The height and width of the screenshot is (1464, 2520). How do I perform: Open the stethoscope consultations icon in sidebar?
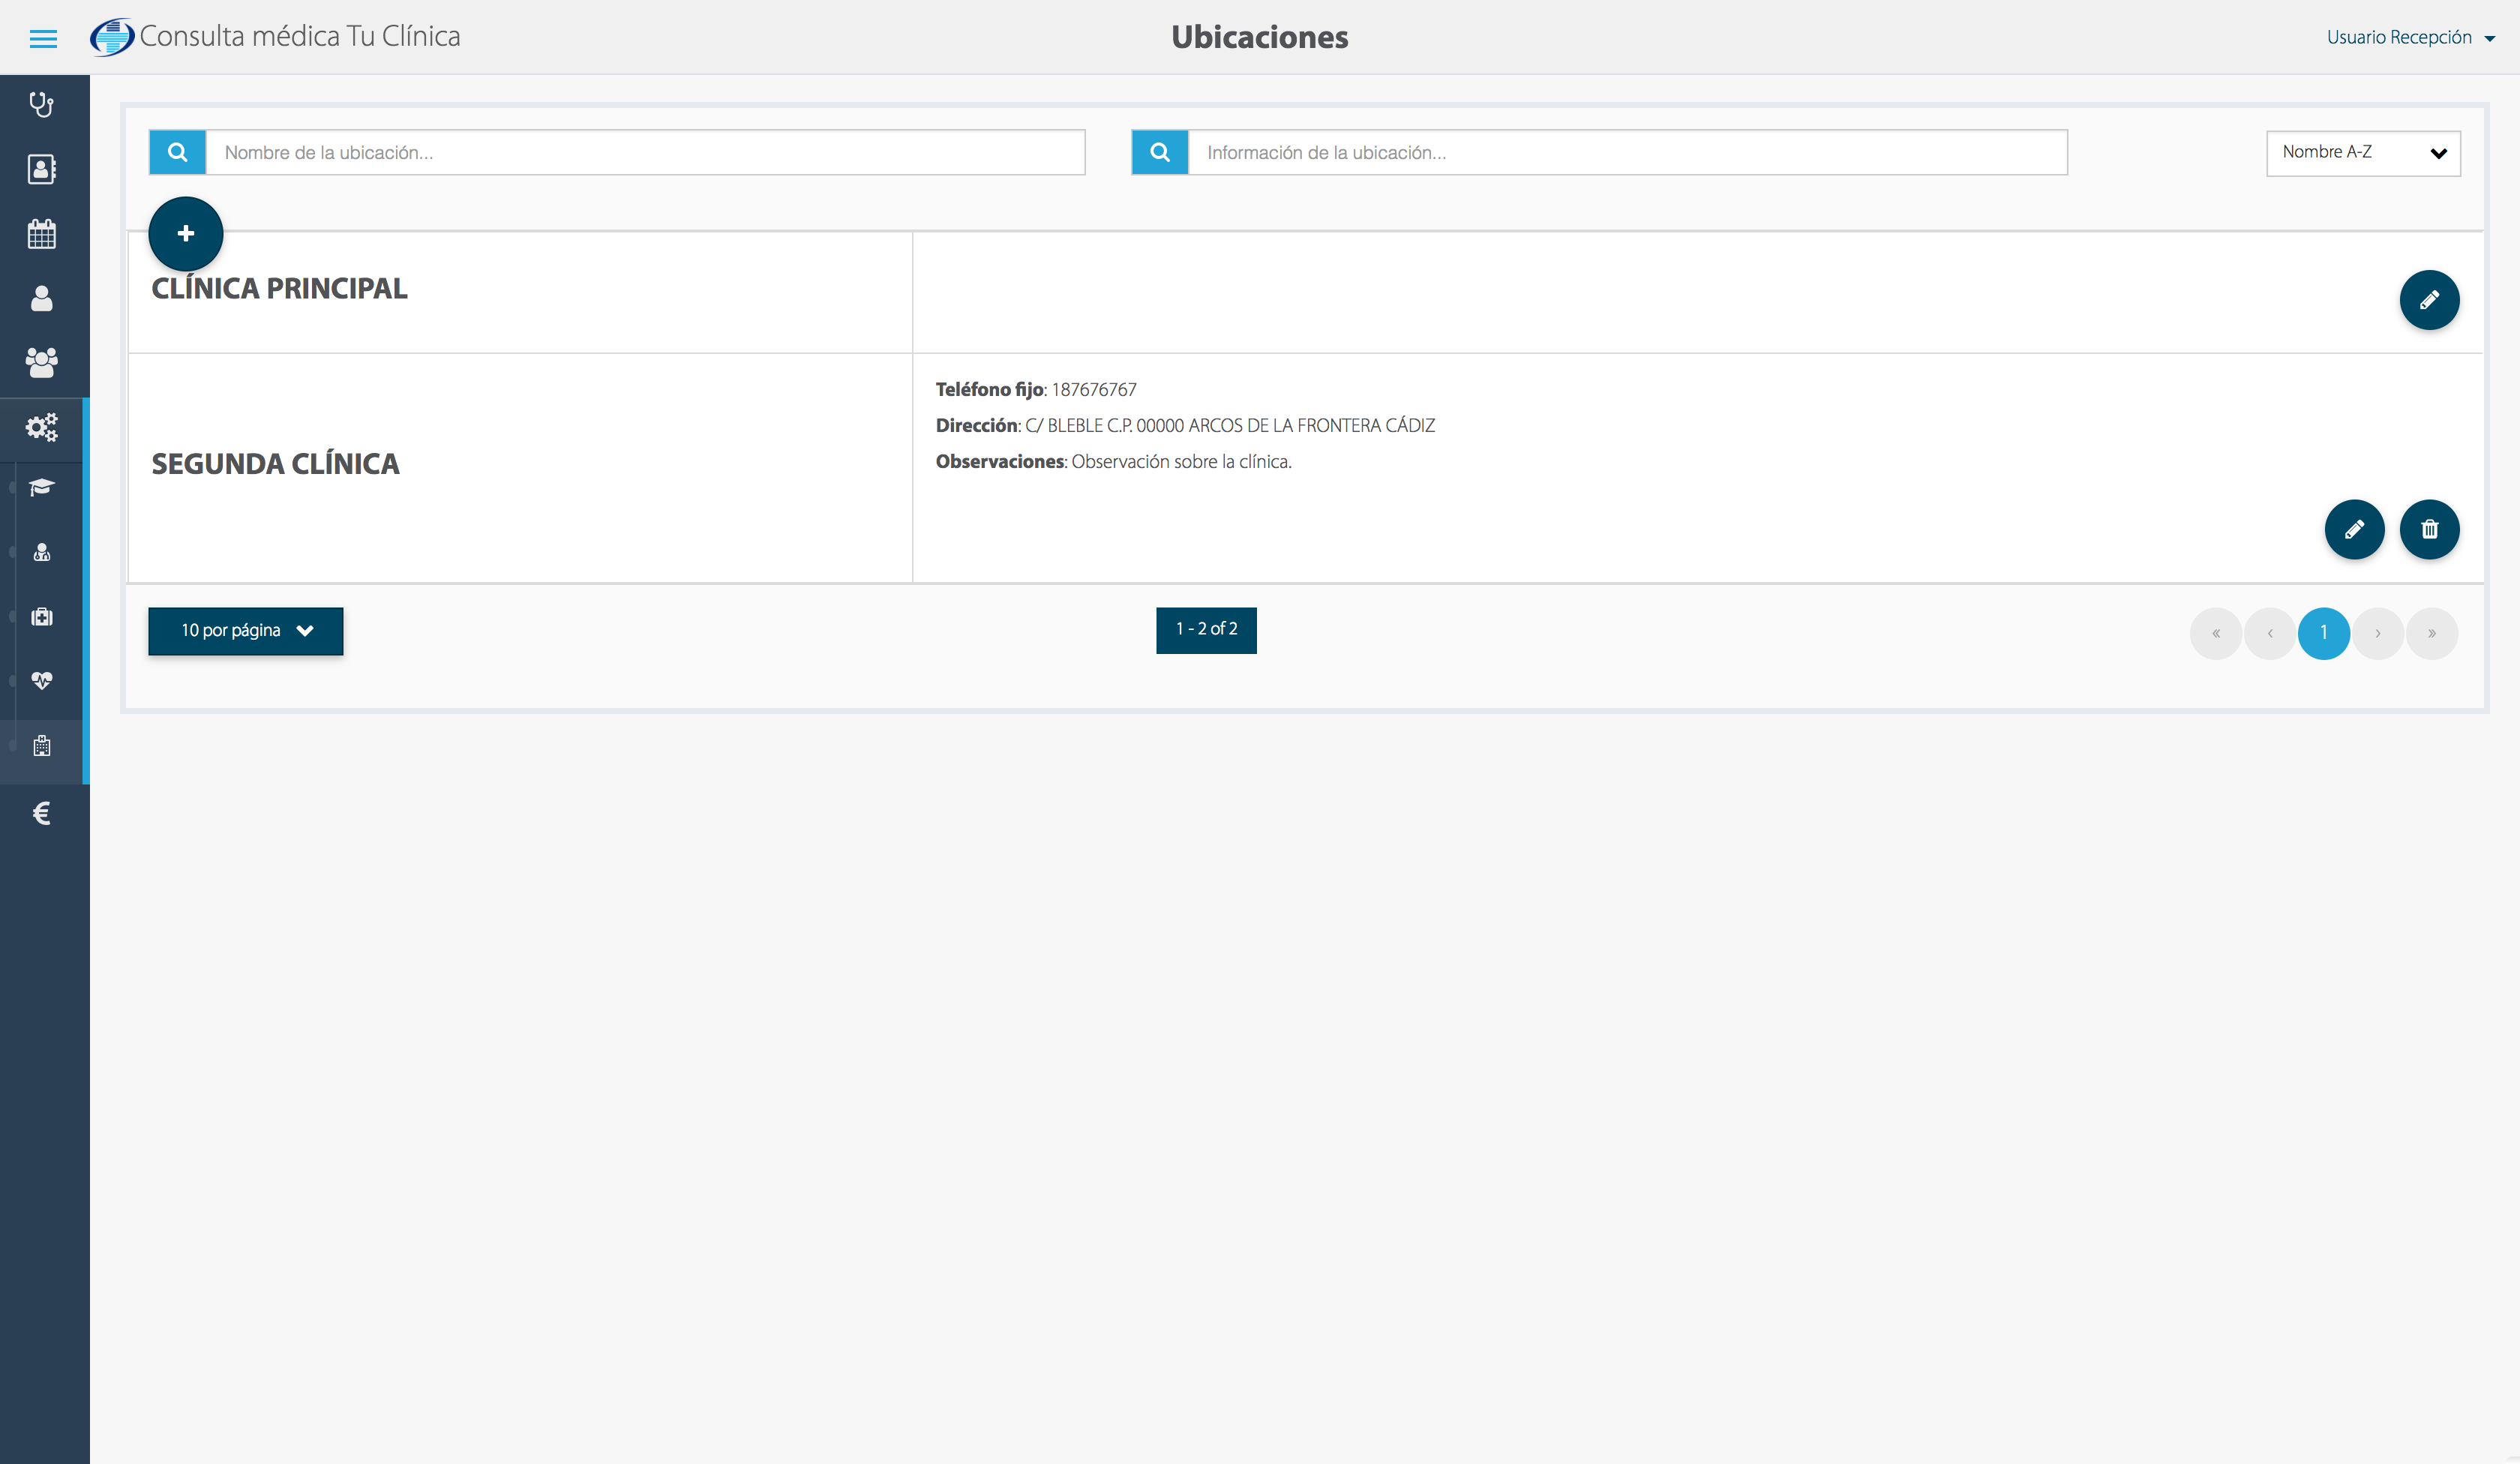pyautogui.click(x=41, y=105)
